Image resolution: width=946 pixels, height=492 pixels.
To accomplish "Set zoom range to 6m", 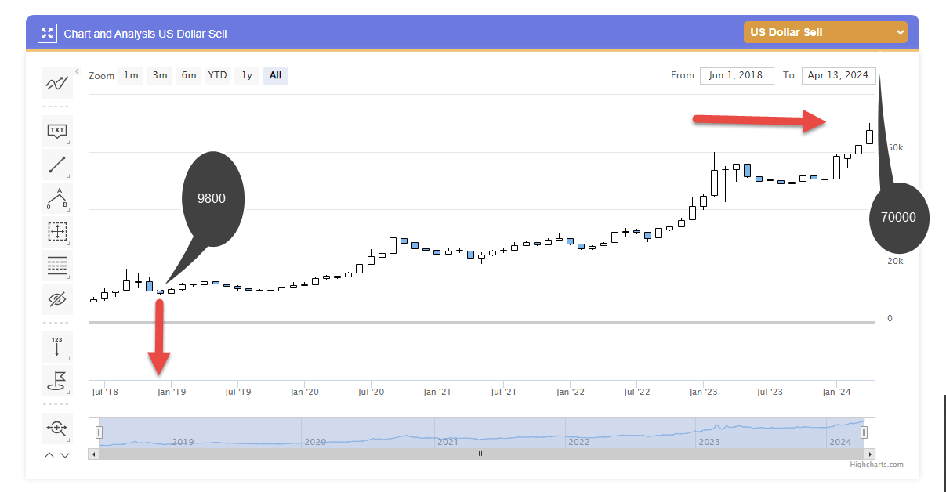I will [x=189, y=76].
